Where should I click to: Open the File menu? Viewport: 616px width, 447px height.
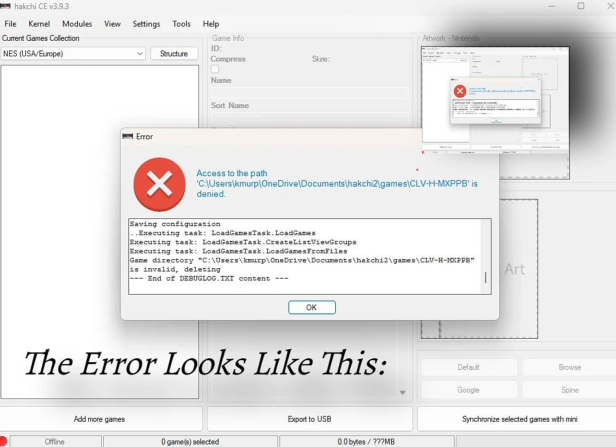(10, 24)
